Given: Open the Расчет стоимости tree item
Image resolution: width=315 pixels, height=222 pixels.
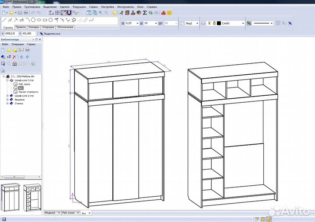Looking at the screenshot, I should click(x=28, y=92).
